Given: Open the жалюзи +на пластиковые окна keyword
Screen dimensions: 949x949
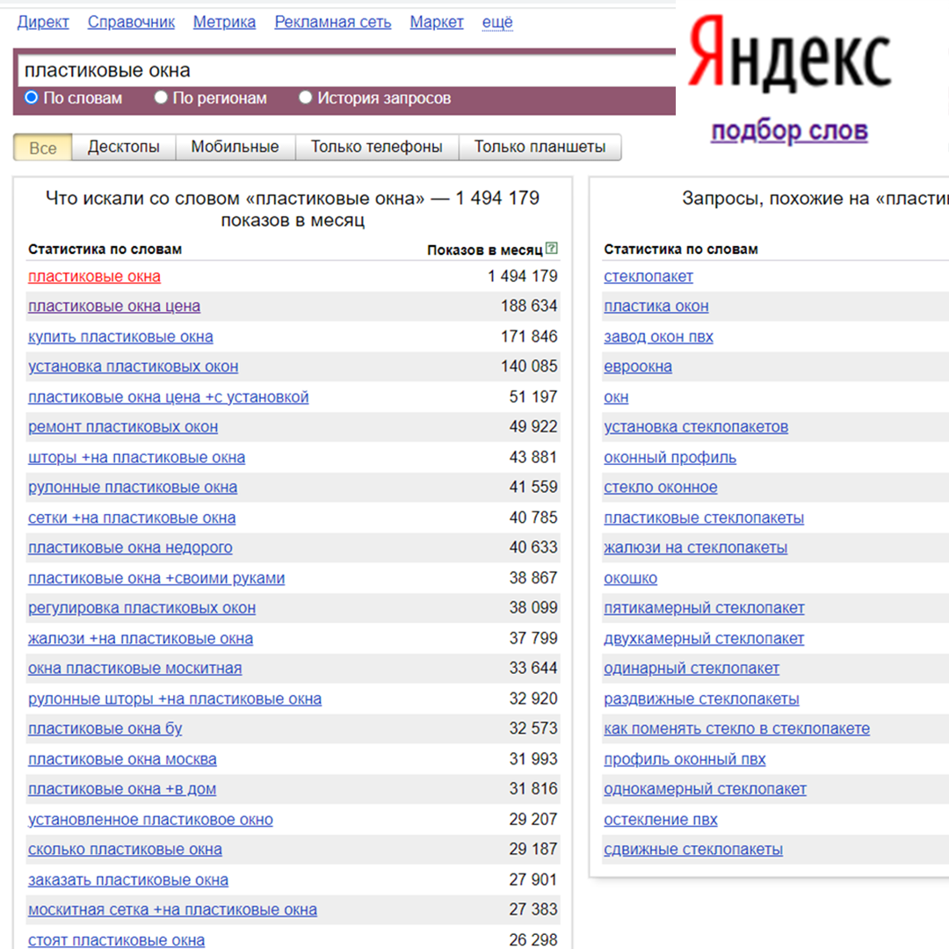Looking at the screenshot, I should coord(141,639).
